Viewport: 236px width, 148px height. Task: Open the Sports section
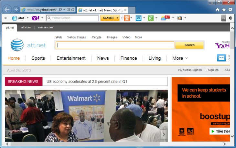point(38,58)
